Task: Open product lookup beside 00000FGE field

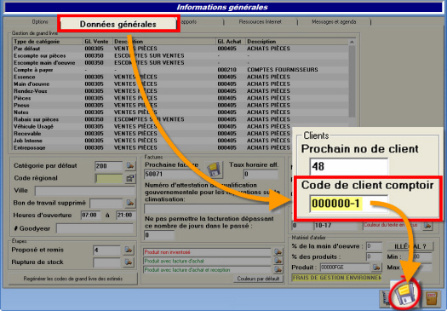Action: click(376, 268)
